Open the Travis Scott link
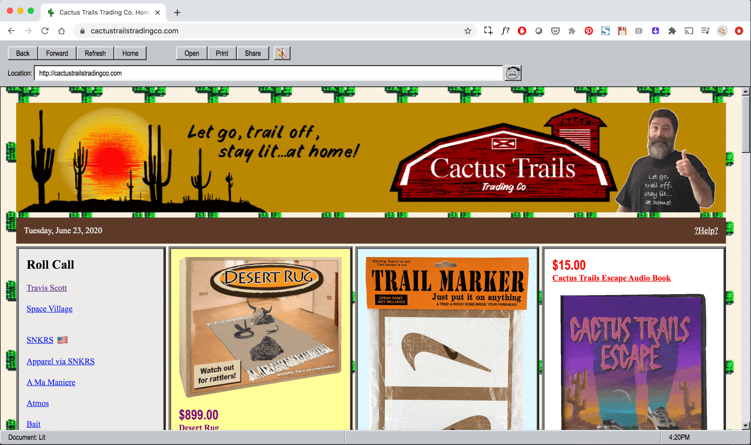 [47, 288]
